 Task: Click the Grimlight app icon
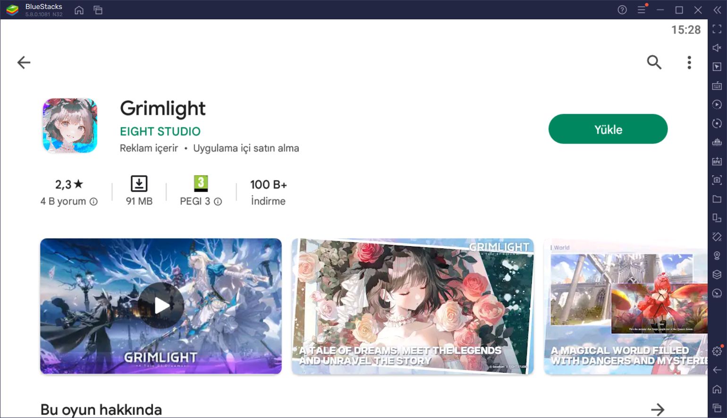(70, 126)
